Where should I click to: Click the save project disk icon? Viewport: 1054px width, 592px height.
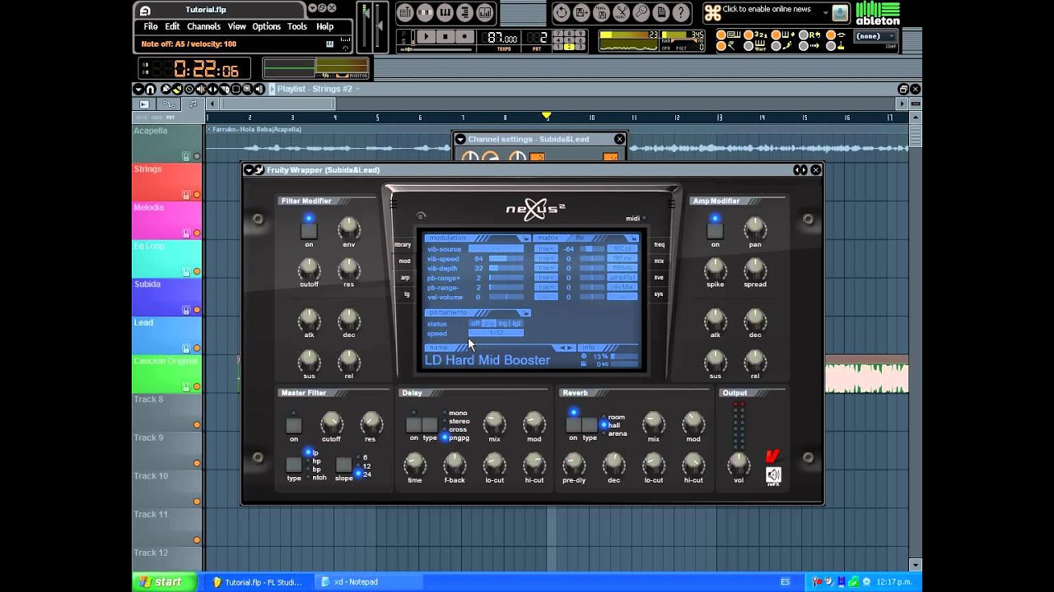pyautogui.click(x=582, y=12)
